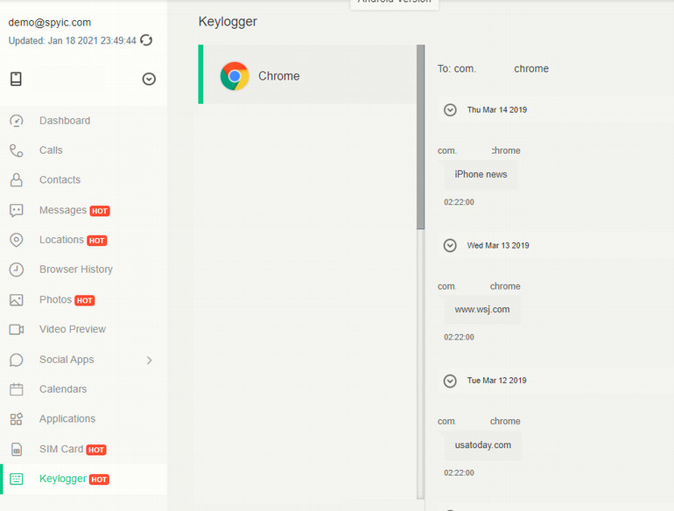Click the Calls phone icon

tap(17, 150)
